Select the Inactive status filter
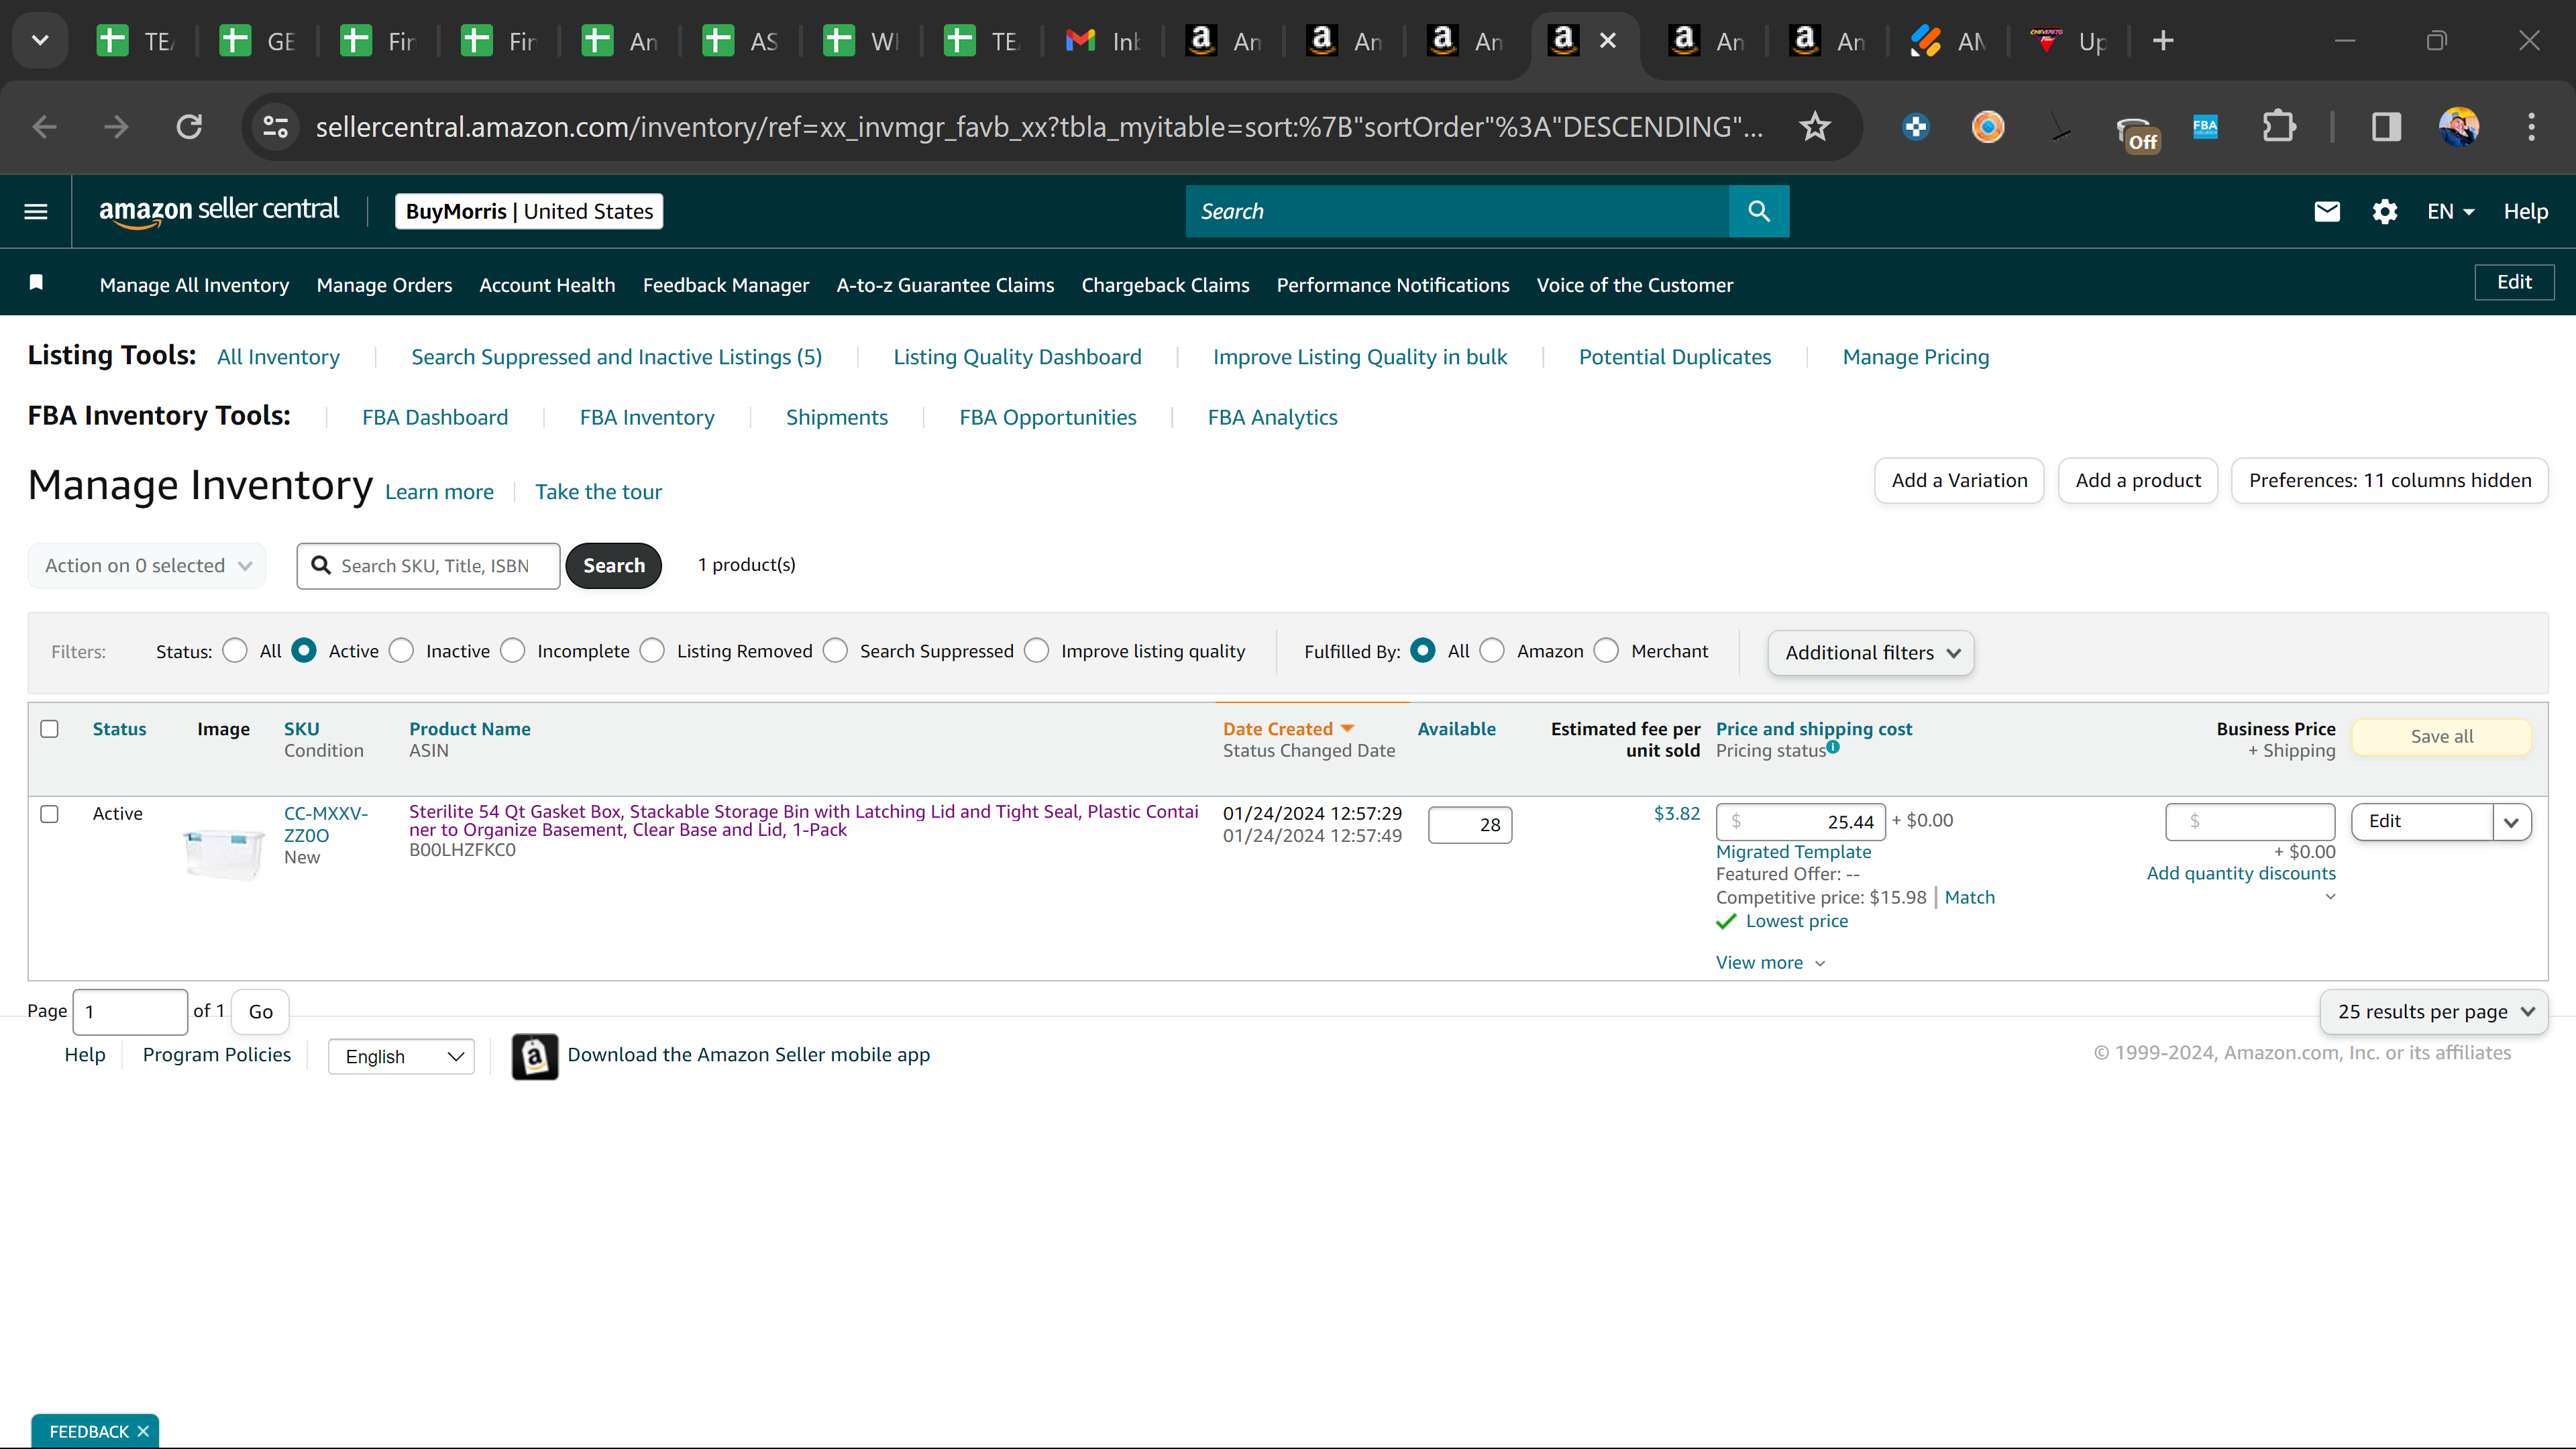Image resolution: width=2576 pixels, height=1449 pixels. (x=401, y=651)
